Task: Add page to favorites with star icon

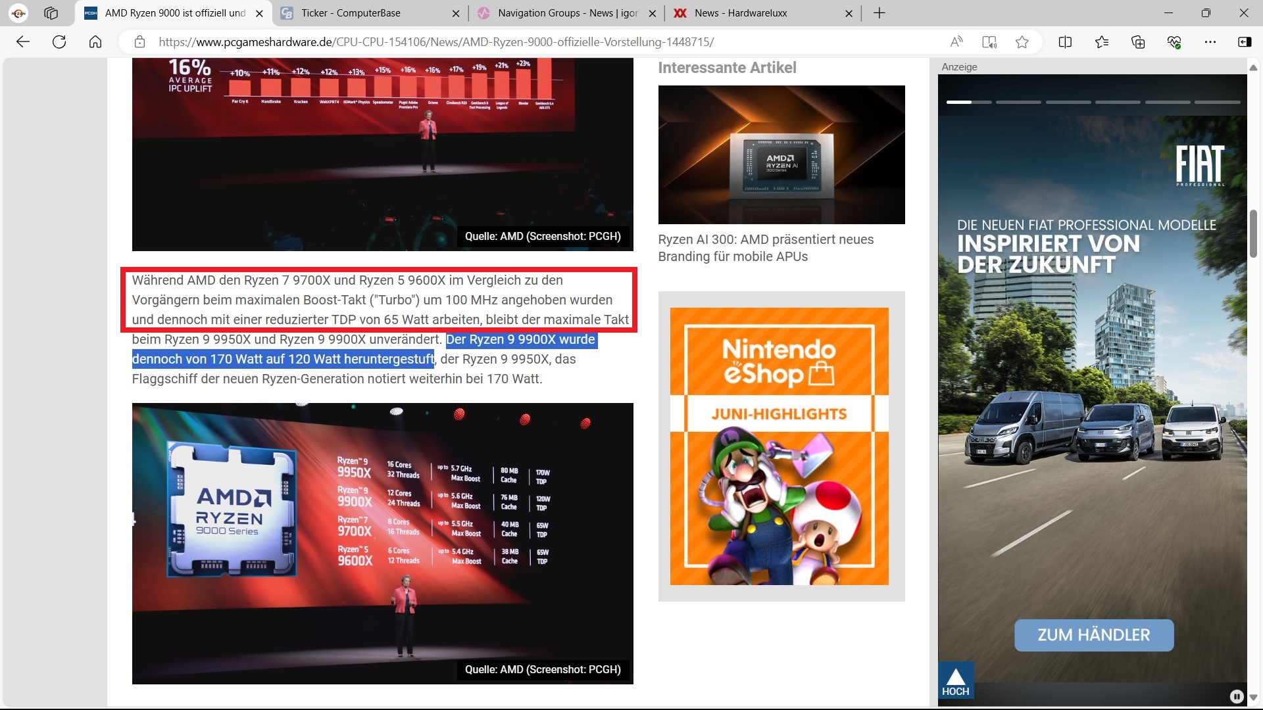Action: [x=1022, y=42]
